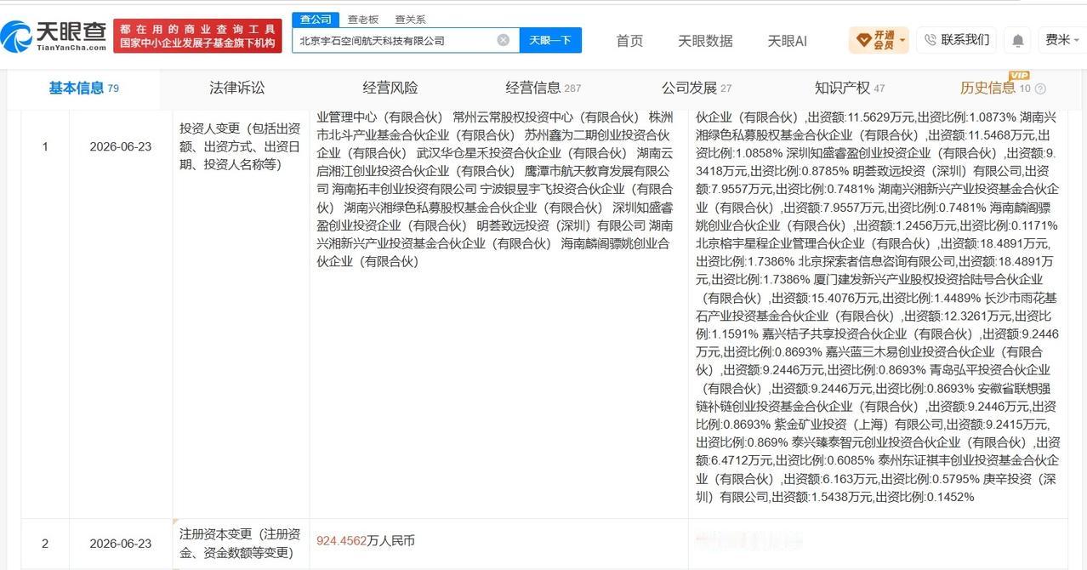Click the 投资人变更 change item text
This screenshot has height=570, width=1087.
click(241, 146)
